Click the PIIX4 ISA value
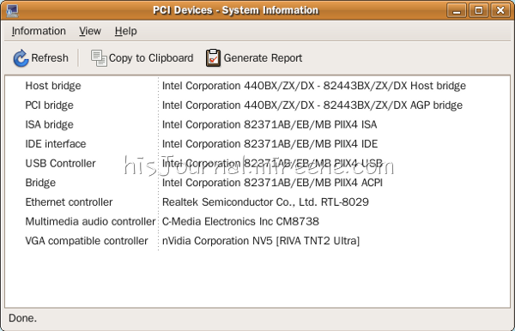This screenshot has height=331, width=515. 270,124
